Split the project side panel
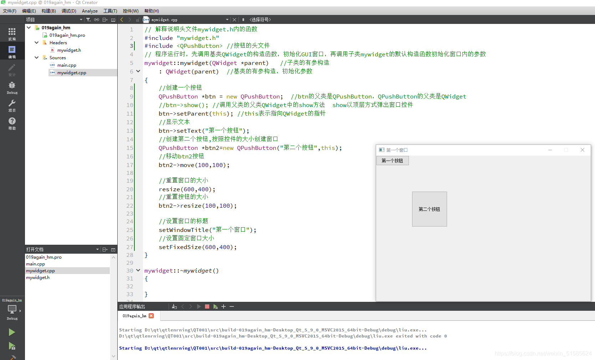 coord(105,20)
